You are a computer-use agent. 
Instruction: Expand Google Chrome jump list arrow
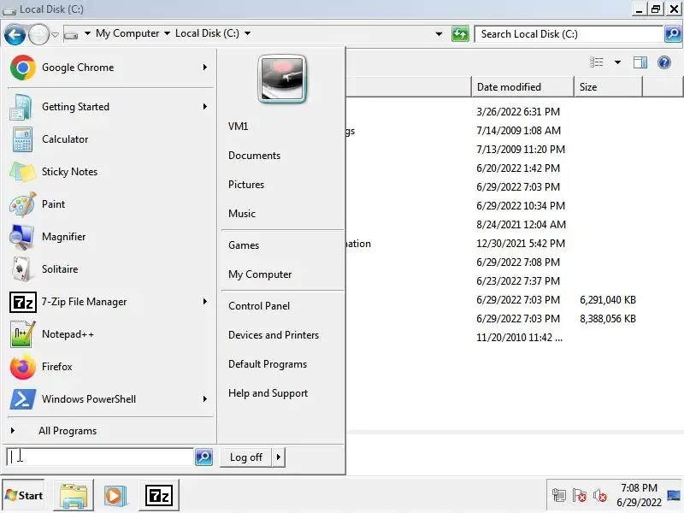pyautogui.click(x=205, y=68)
